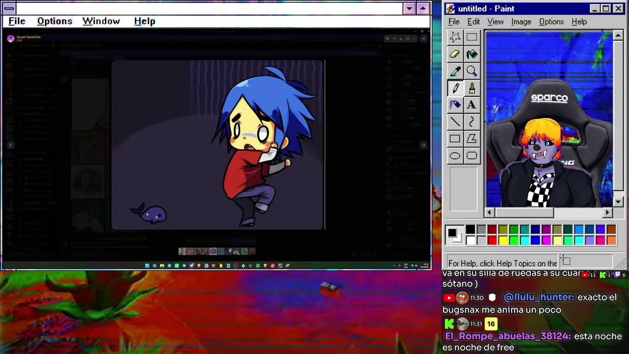This screenshot has width=629, height=354.
Task: Choose the cyan palette color
Action: 524,240
